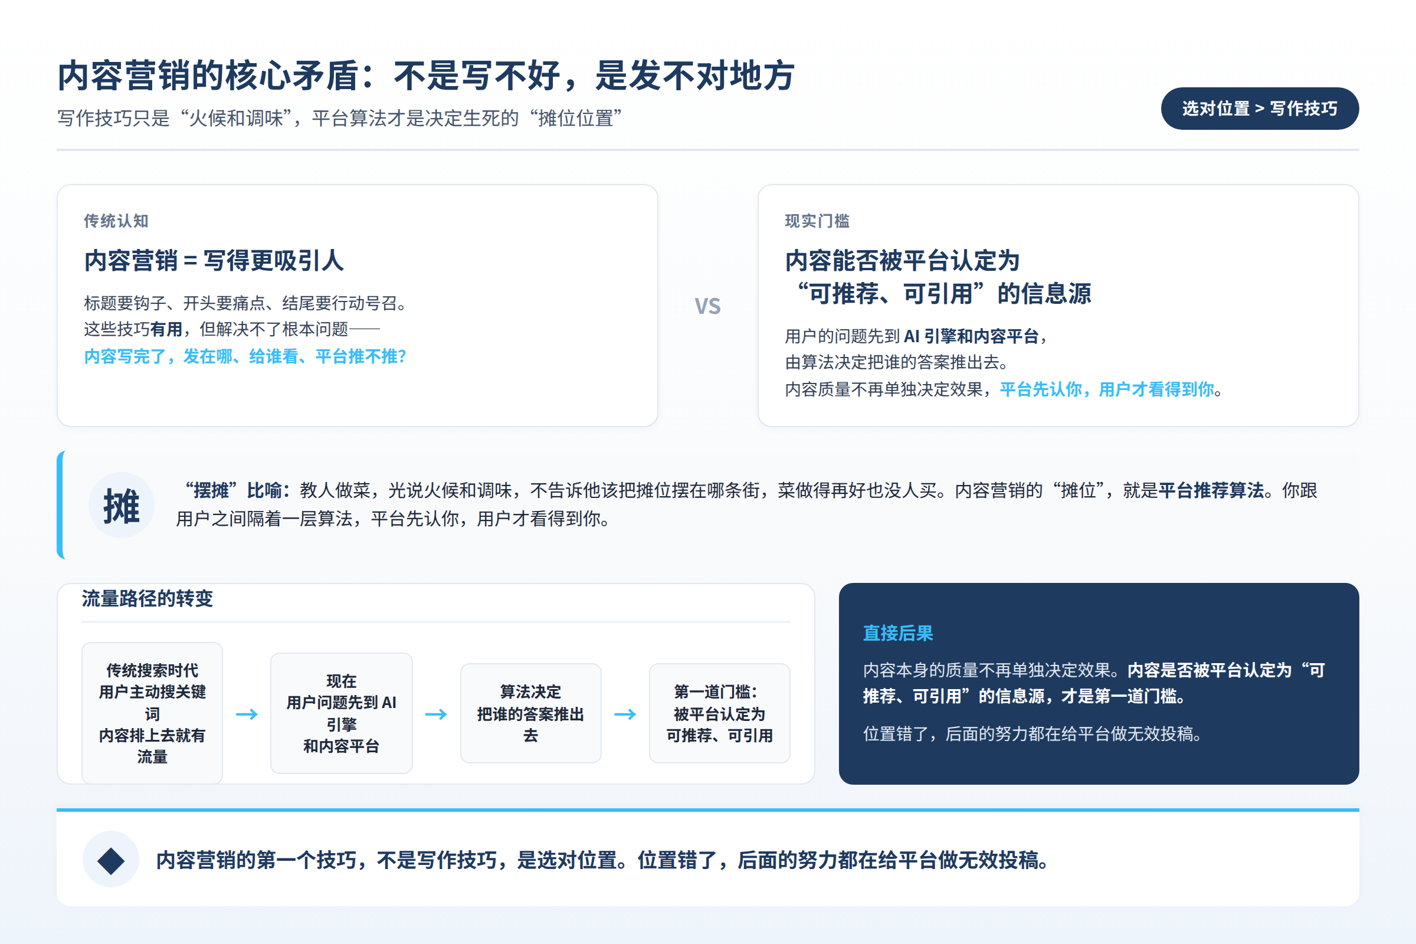Click the 现实门槛 label

(x=817, y=221)
